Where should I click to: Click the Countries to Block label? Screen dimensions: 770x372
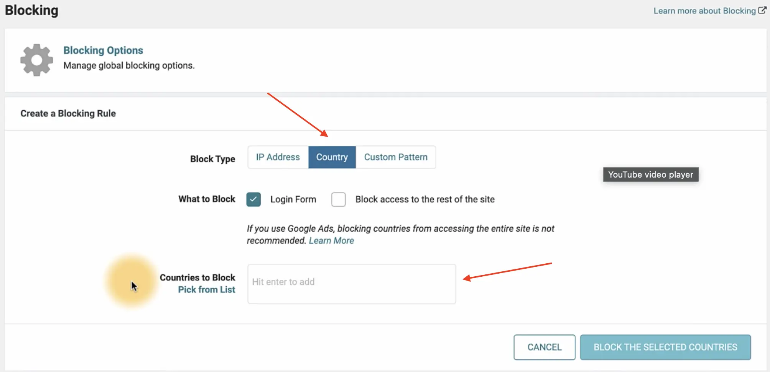click(197, 277)
